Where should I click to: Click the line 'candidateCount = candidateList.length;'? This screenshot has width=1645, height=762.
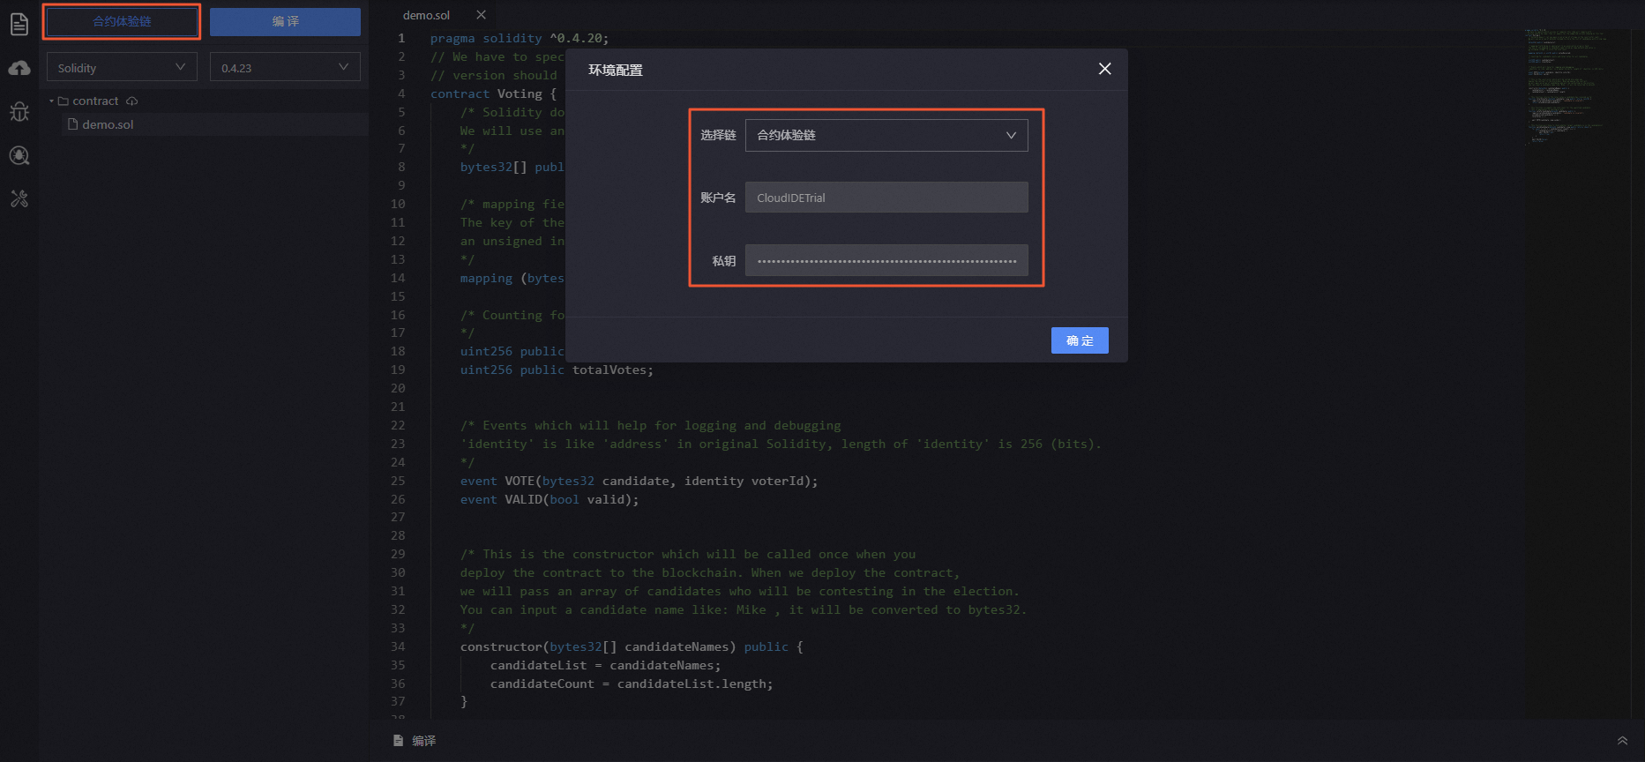coord(632,684)
